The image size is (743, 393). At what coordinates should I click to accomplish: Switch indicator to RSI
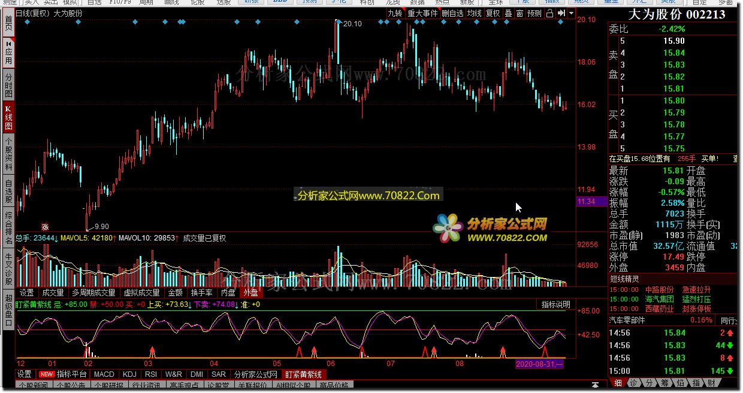point(151,374)
